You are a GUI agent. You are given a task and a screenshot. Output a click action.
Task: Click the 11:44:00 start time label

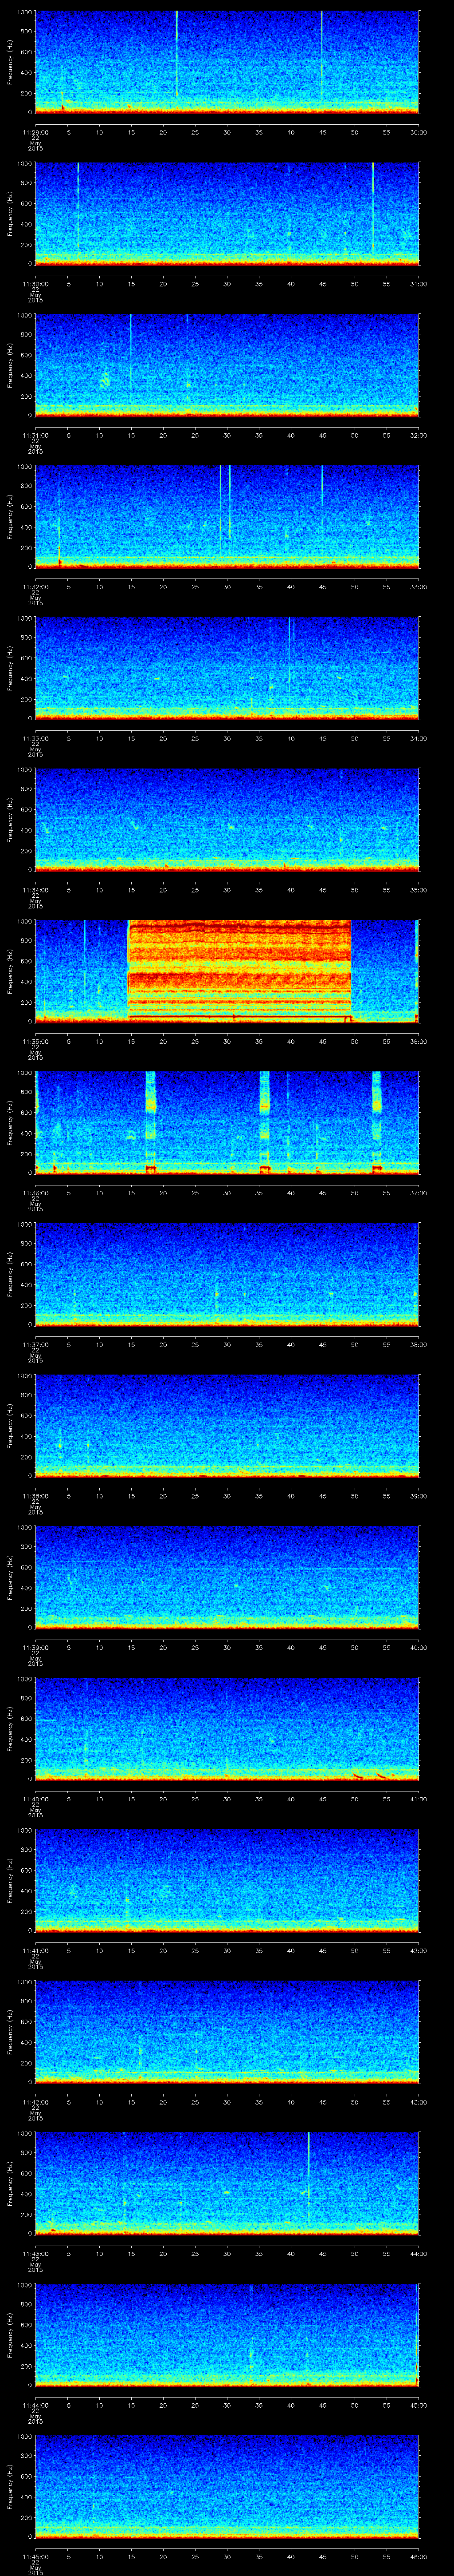pos(35,2405)
